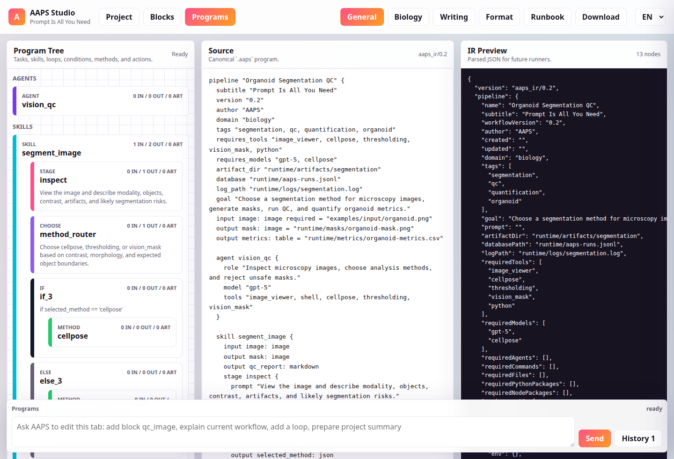Click the Program Tree panel title
This screenshot has height=459, width=674.
(39, 51)
